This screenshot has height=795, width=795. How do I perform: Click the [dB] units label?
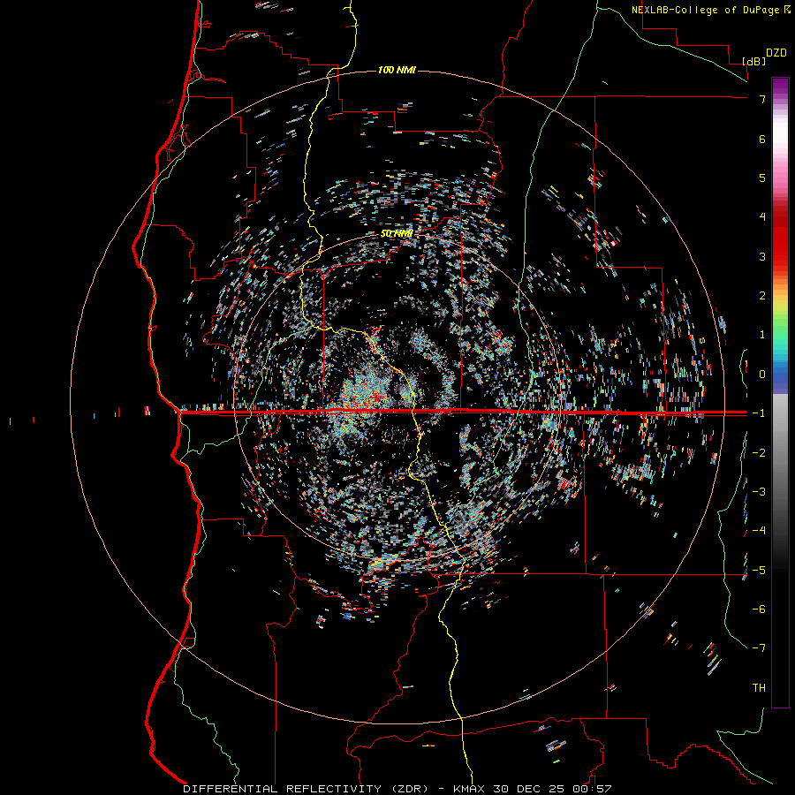point(754,61)
